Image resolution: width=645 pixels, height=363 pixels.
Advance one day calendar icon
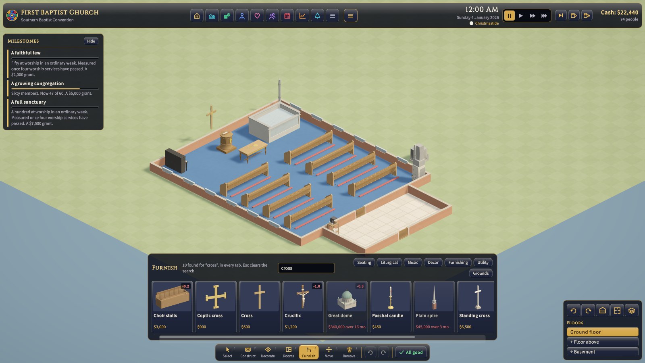pos(574,16)
